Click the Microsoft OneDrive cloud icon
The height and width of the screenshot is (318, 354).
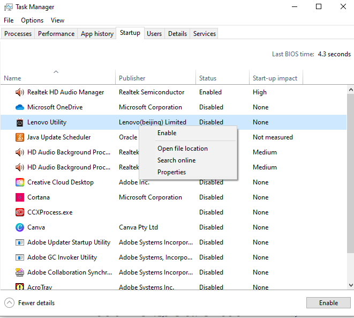(20, 107)
